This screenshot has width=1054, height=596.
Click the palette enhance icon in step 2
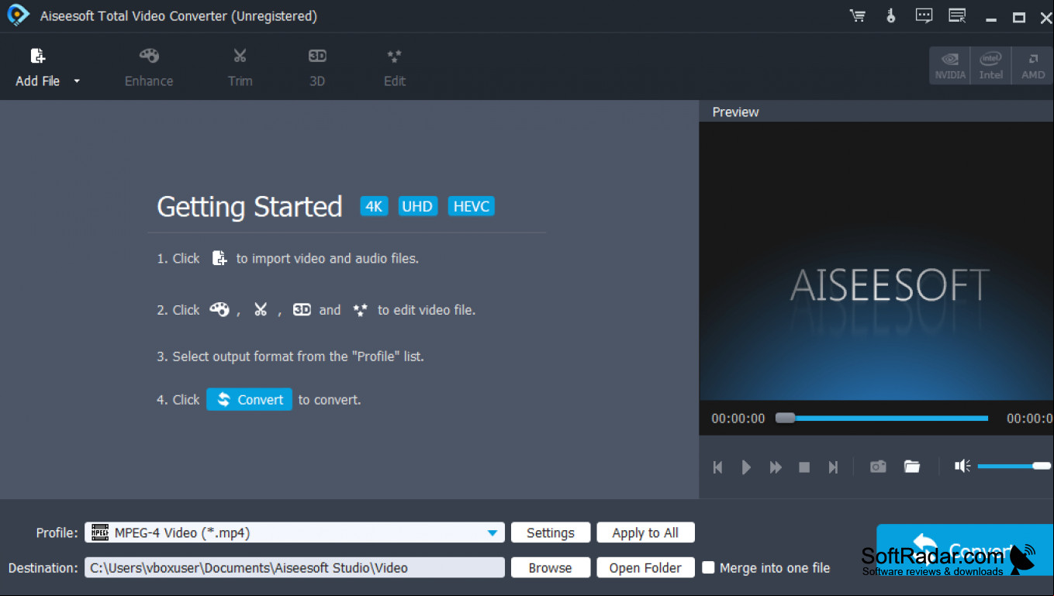[219, 309]
